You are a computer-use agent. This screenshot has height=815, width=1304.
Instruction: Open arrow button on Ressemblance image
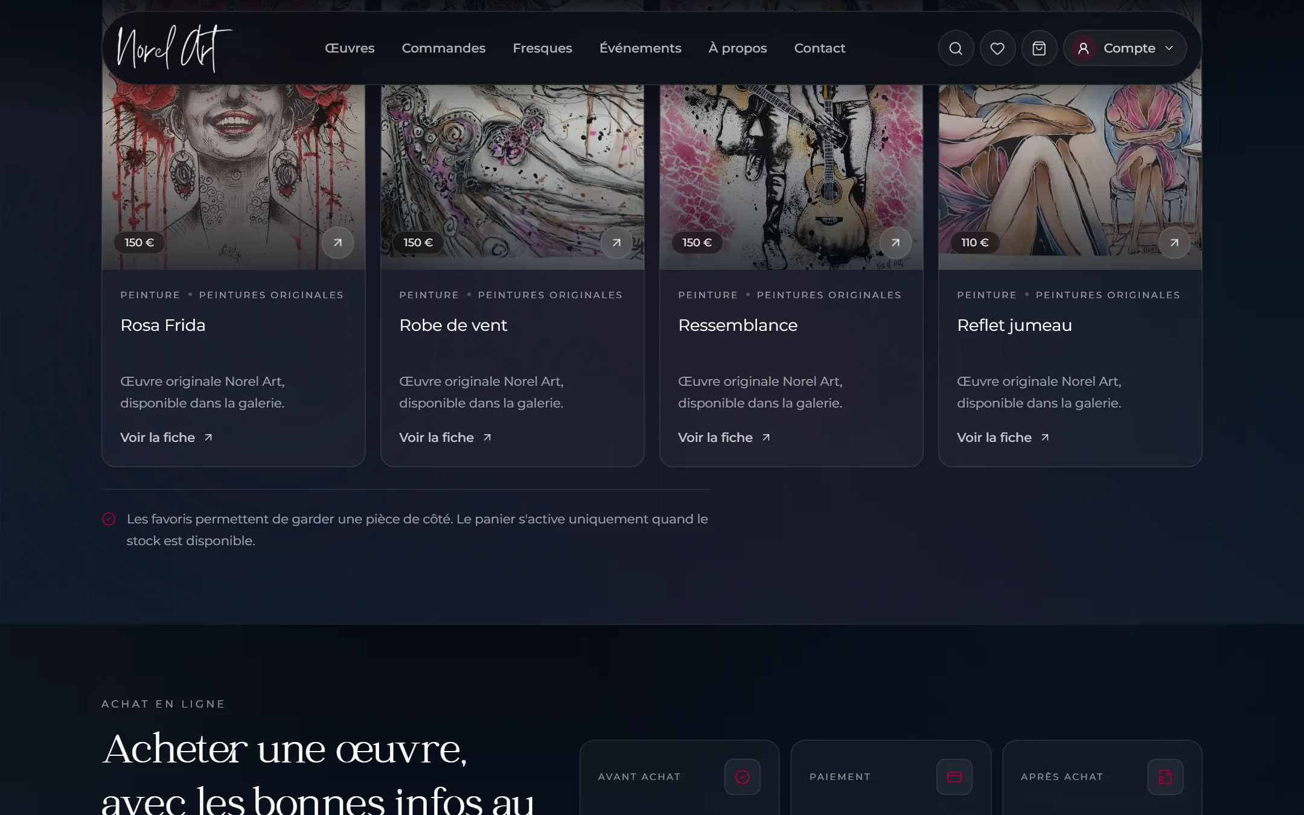tap(895, 243)
